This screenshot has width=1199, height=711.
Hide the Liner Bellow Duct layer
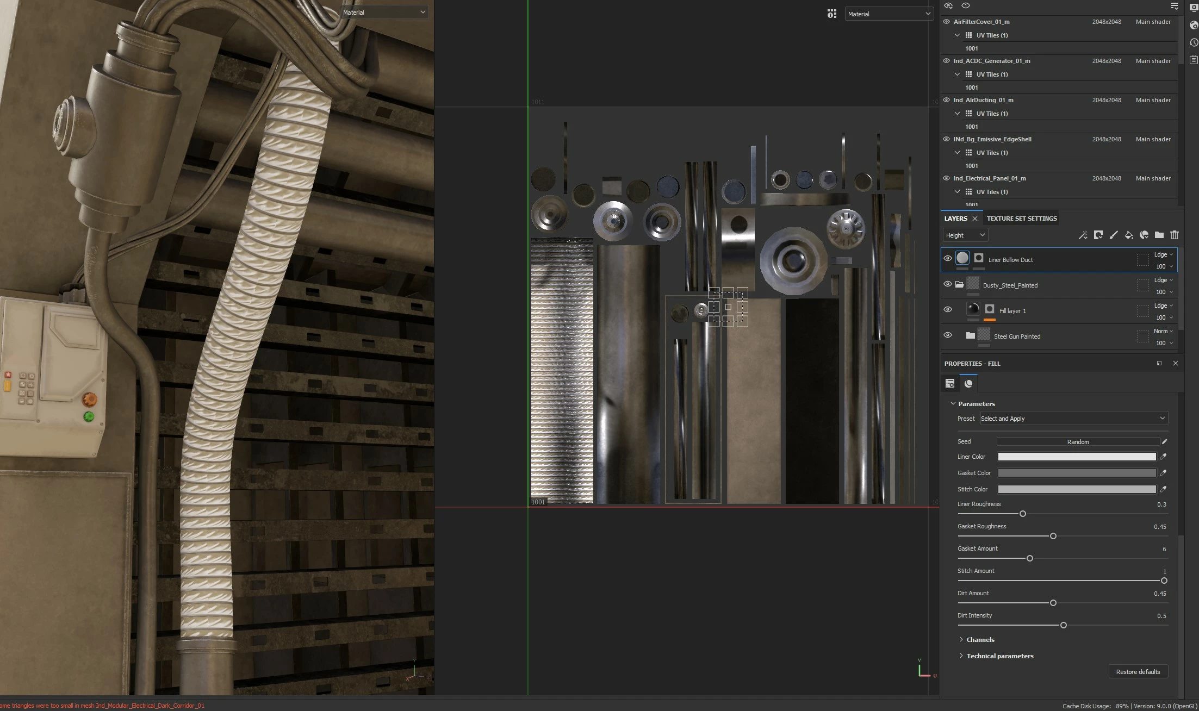coord(947,259)
